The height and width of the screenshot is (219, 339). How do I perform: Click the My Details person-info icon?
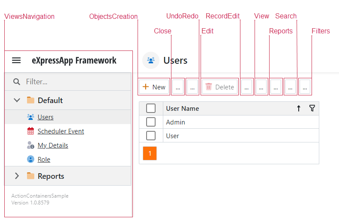tap(30, 145)
